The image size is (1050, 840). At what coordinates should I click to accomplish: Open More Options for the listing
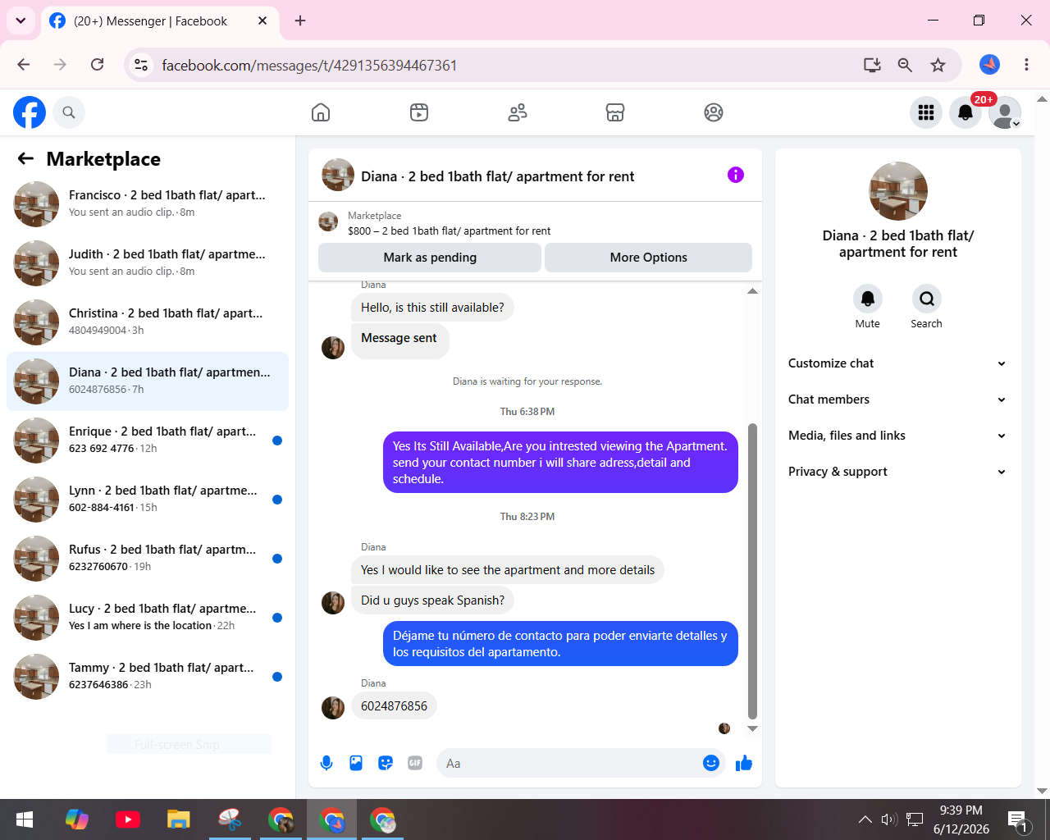point(649,258)
